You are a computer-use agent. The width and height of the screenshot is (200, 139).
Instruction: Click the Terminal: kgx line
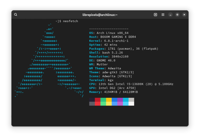pos(101,80)
